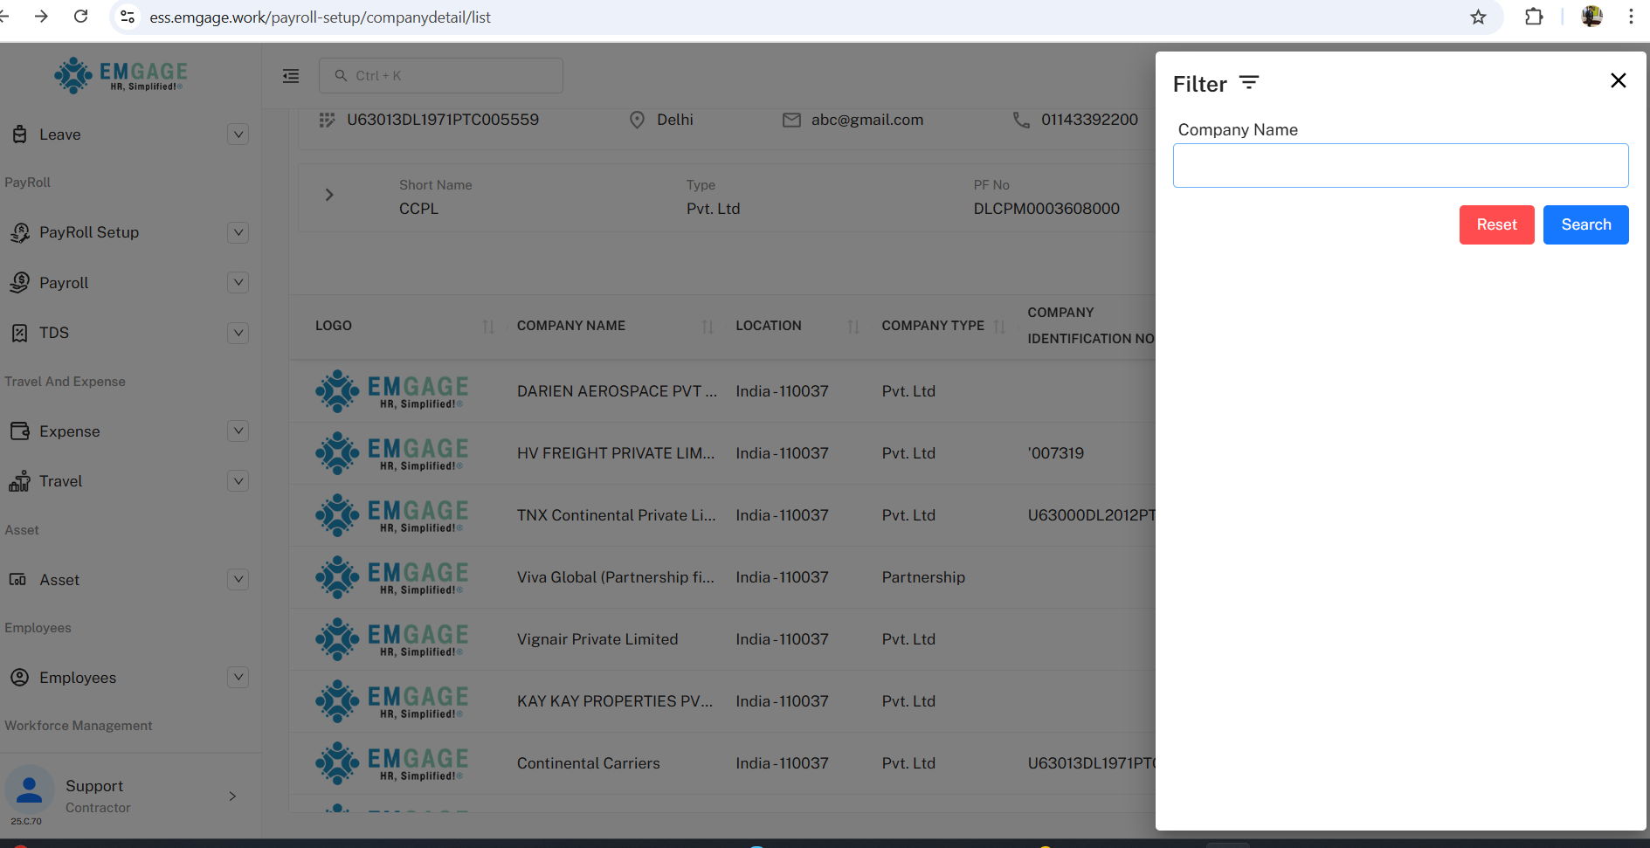This screenshot has height=848, width=1650.
Task: Focus the Company Name input field
Action: pyautogui.click(x=1400, y=165)
